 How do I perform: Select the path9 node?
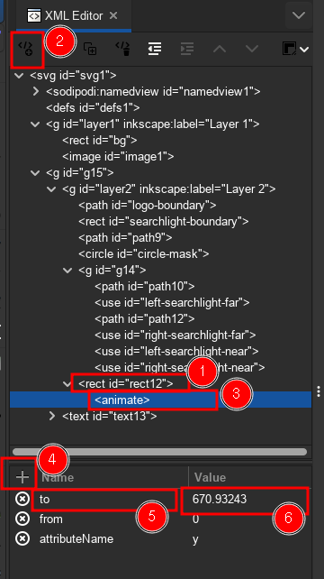pos(125,238)
